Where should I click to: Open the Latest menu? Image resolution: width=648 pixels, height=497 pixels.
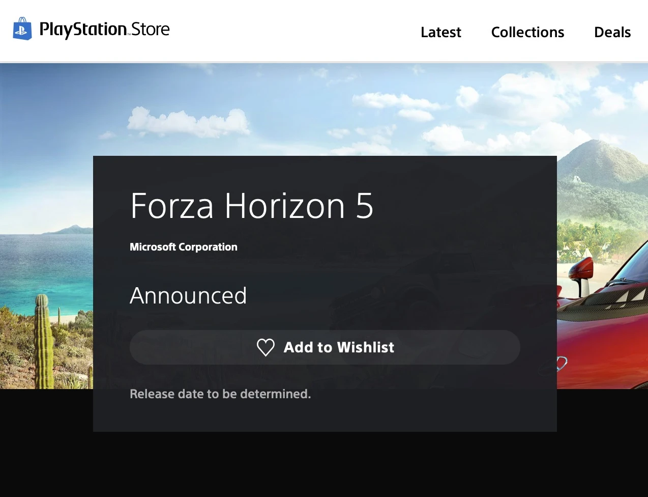click(440, 32)
